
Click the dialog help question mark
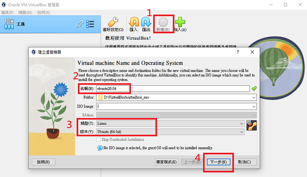238,52
